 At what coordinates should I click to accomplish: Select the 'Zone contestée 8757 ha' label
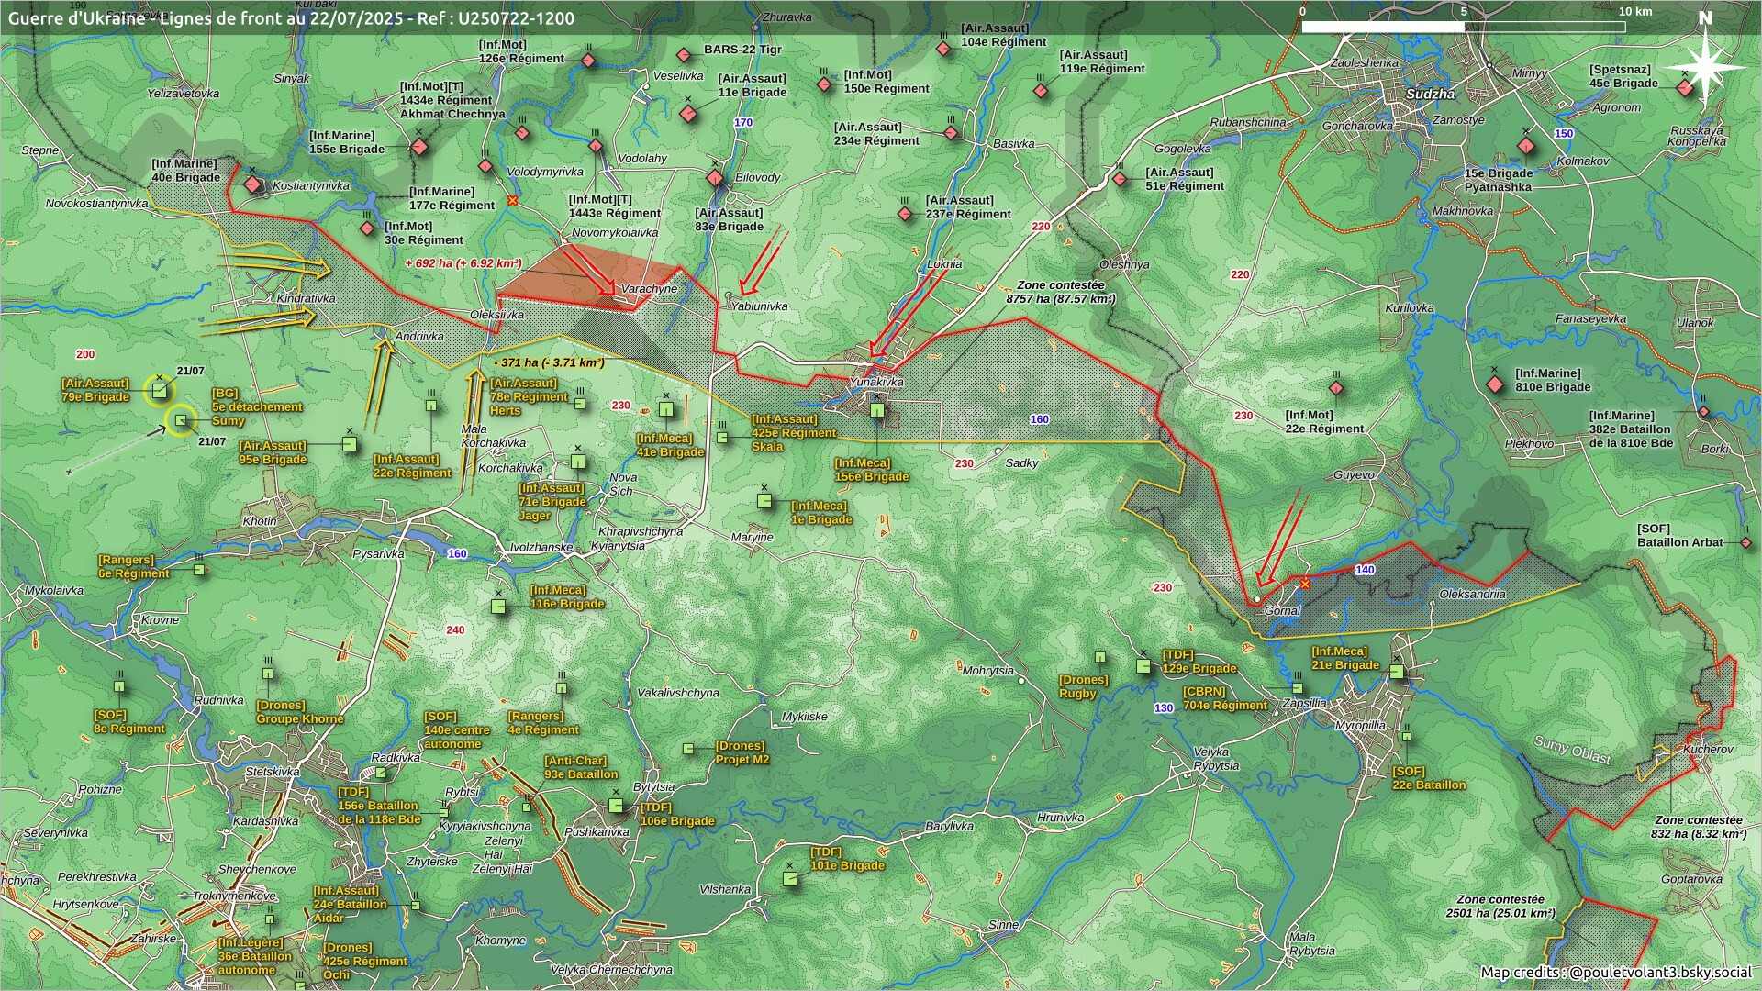pos(1061,292)
